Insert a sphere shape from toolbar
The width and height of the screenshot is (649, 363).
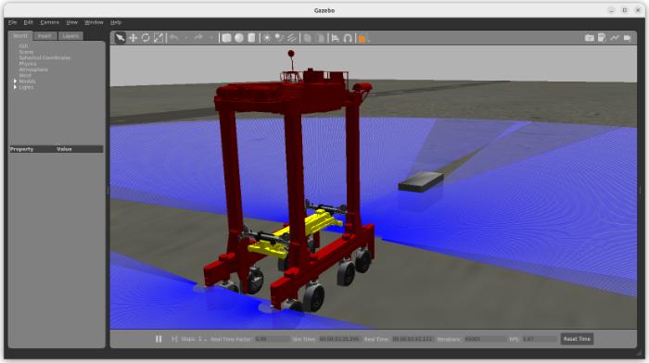(x=239, y=38)
